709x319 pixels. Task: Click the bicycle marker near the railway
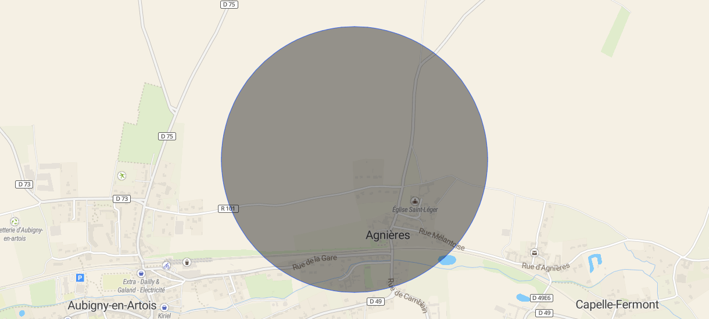[x=166, y=266]
